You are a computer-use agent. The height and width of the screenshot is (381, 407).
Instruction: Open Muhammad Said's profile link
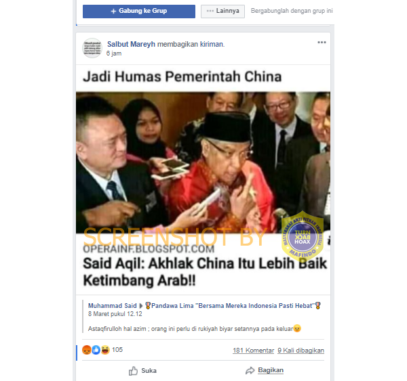112,306
